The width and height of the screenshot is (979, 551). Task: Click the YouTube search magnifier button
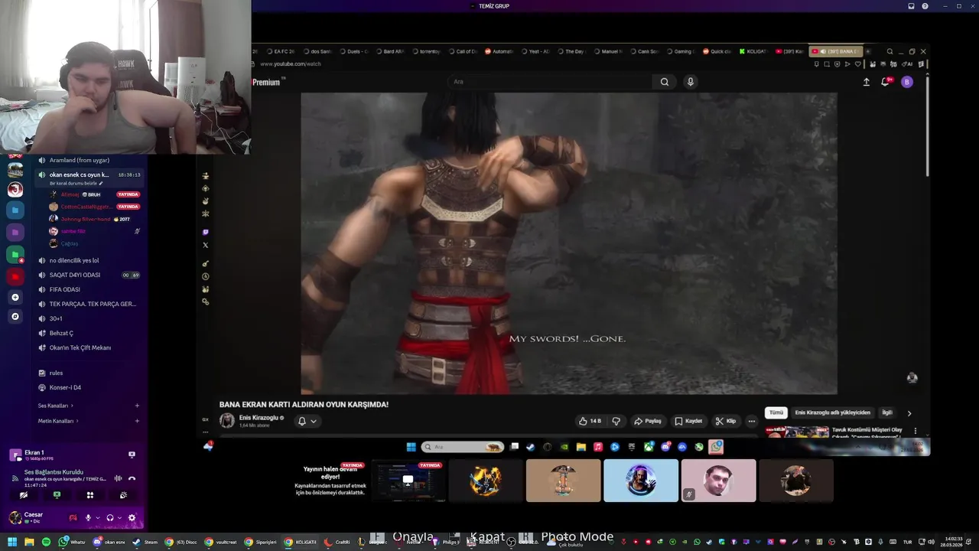[x=665, y=82]
